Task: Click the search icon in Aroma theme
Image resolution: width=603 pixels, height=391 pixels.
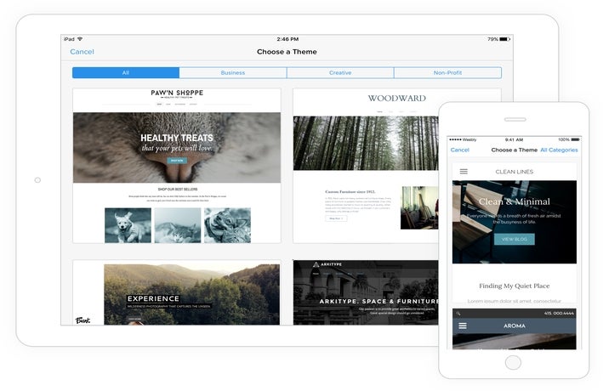Action: pyautogui.click(x=459, y=314)
